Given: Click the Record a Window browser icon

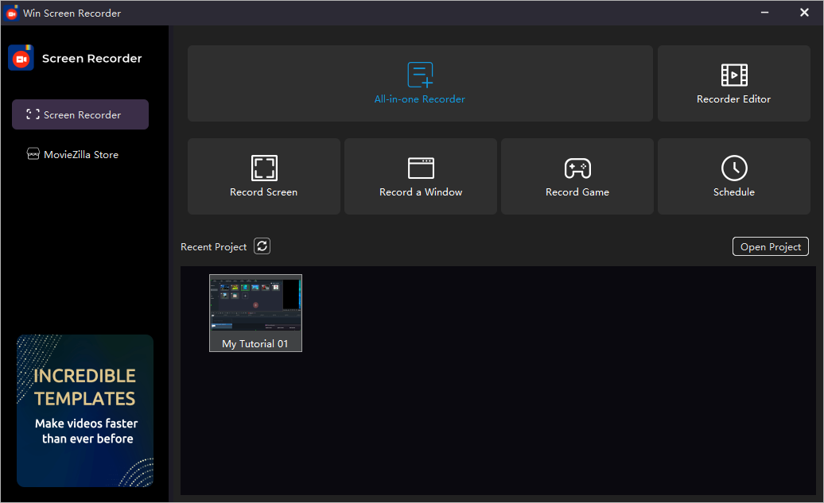Looking at the screenshot, I should [420, 168].
